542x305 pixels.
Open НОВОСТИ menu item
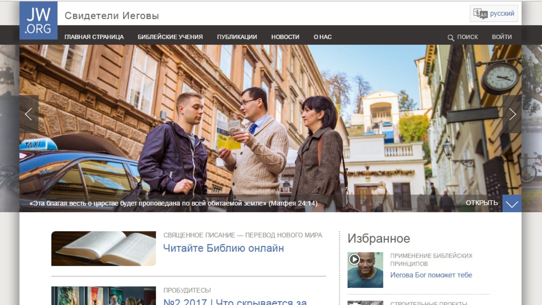click(x=285, y=37)
